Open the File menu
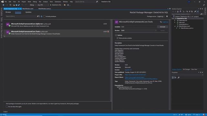This screenshot has height=116, width=207. 6,2
